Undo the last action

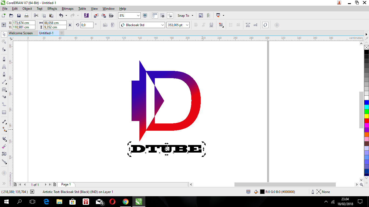(61, 16)
